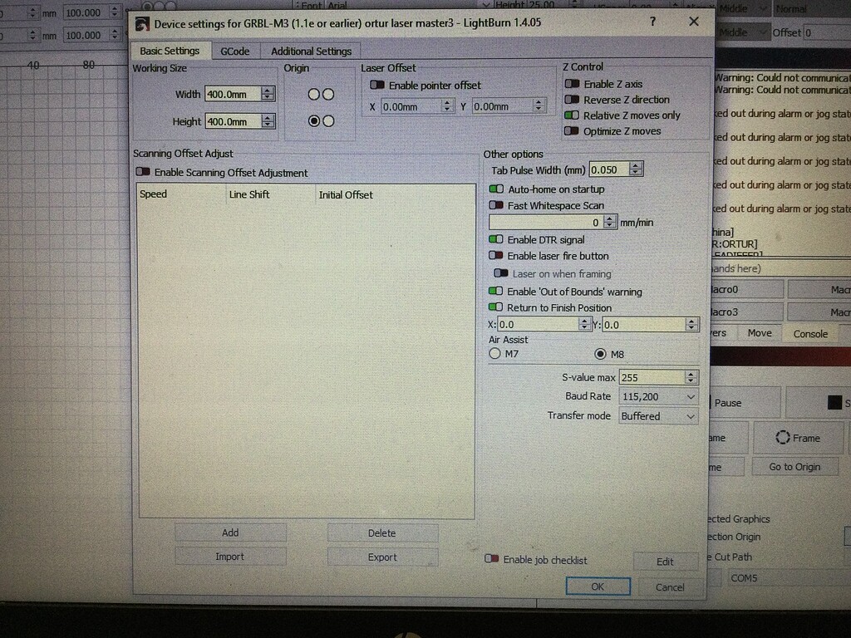The image size is (851, 638).
Task: Toggle Fast Whitespace Scan switch
Action: [x=496, y=205]
